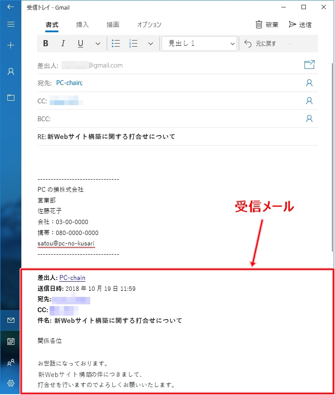Toggle Bold formatting
Viewport: 335px width, 395px height.
coord(46,44)
